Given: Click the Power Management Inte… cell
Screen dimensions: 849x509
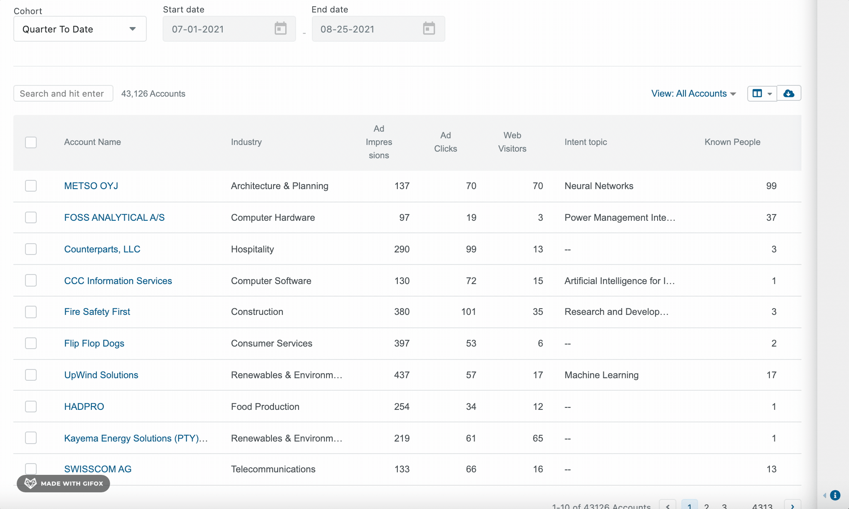Looking at the screenshot, I should pyautogui.click(x=620, y=217).
